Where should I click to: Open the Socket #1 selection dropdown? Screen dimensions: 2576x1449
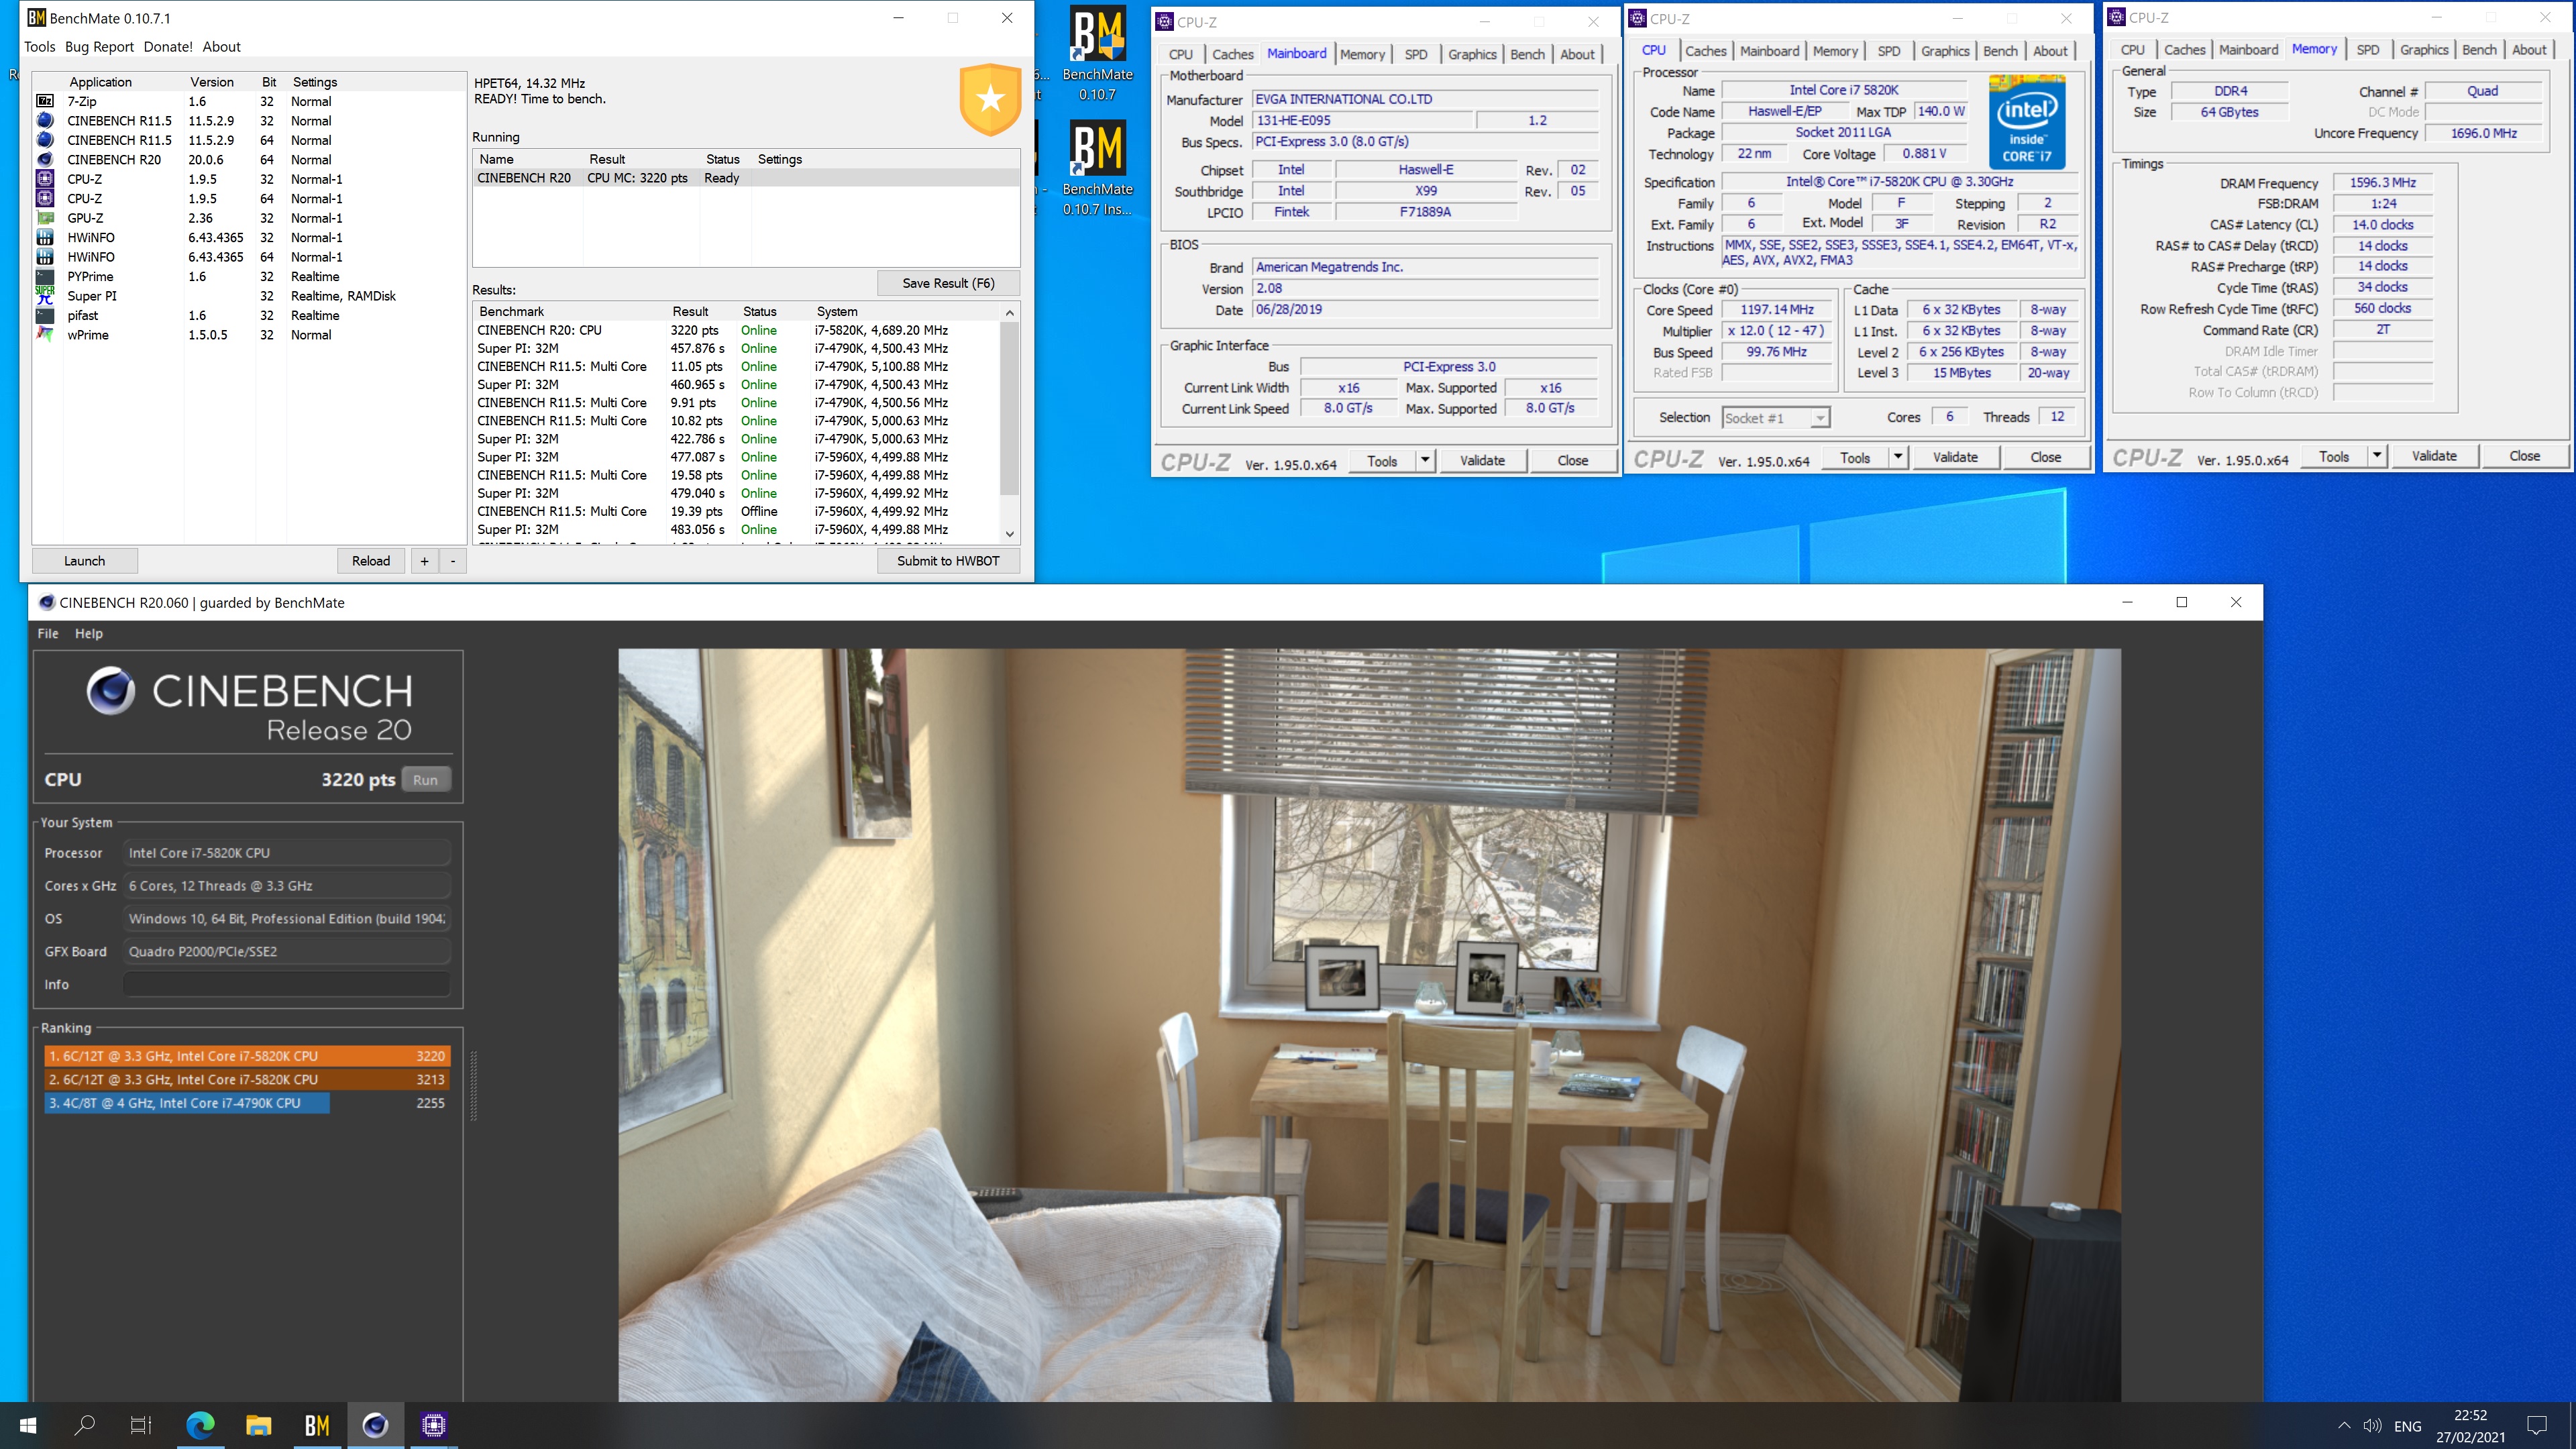(x=1776, y=418)
